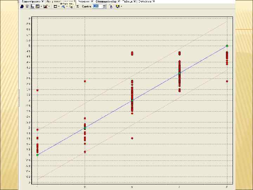Screen dimensions: 253x190
Task: Click the blue zoom magnifier toolbar icon
Action: point(63,7)
